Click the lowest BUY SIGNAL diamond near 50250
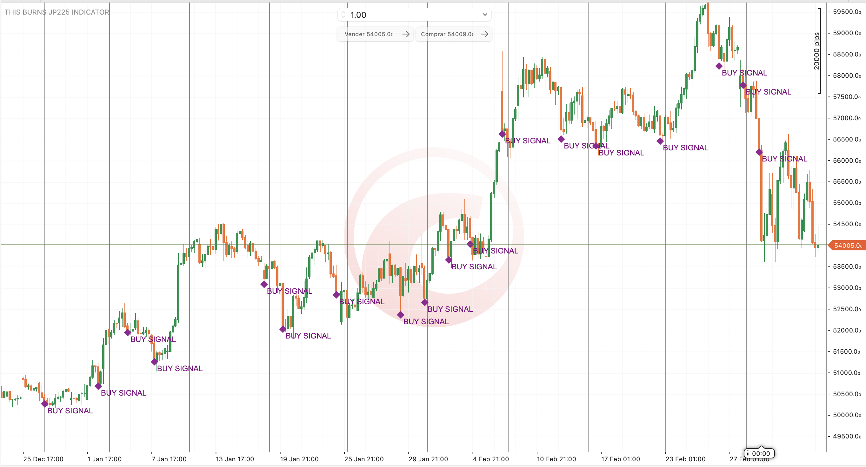The image size is (866, 467). (x=45, y=404)
